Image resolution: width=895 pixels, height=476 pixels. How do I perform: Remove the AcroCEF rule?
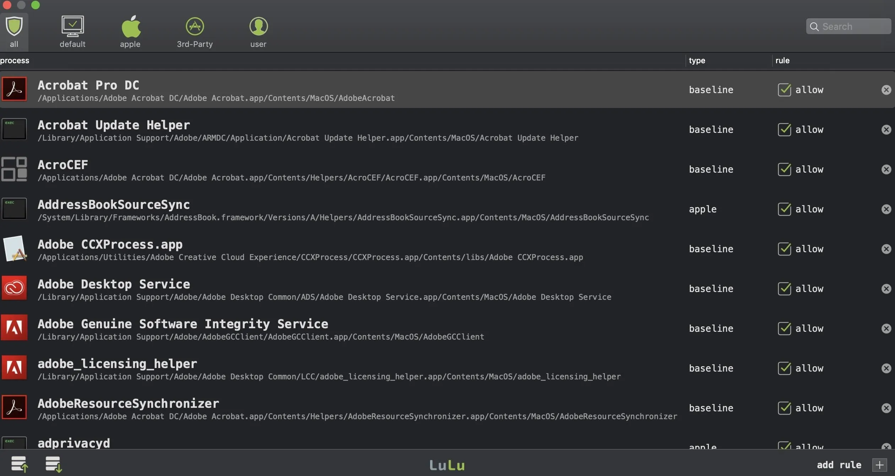[x=886, y=169]
